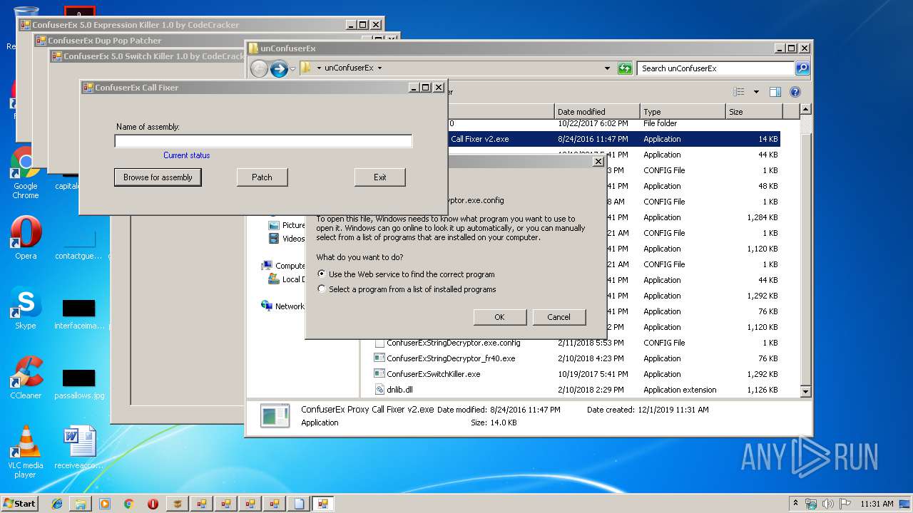Expand the breadcrumb arrow after unConfuserEx
This screenshot has width=913, height=513.
click(379, 68)
